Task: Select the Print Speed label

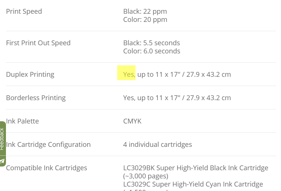Action: pyautogui.click(x=24, y=11)
